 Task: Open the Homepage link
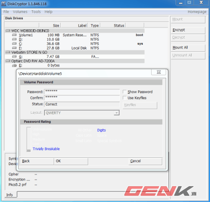click(197, 12)
